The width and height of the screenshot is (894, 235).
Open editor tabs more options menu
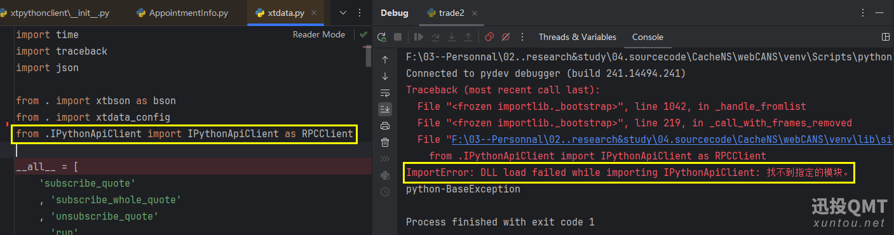pyautogui.click(x=361, y=13)
